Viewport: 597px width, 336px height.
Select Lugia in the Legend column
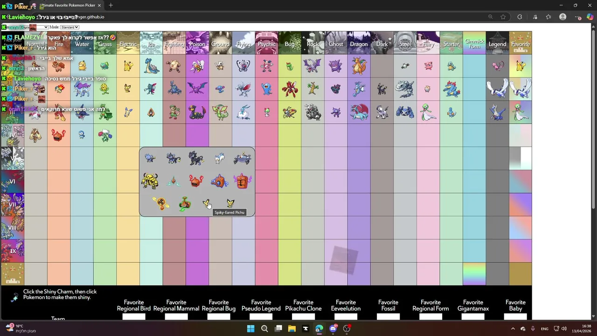[497, 89]
